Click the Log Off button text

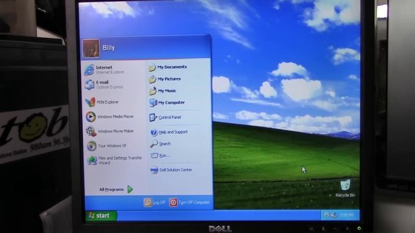(x=159, y=203)
